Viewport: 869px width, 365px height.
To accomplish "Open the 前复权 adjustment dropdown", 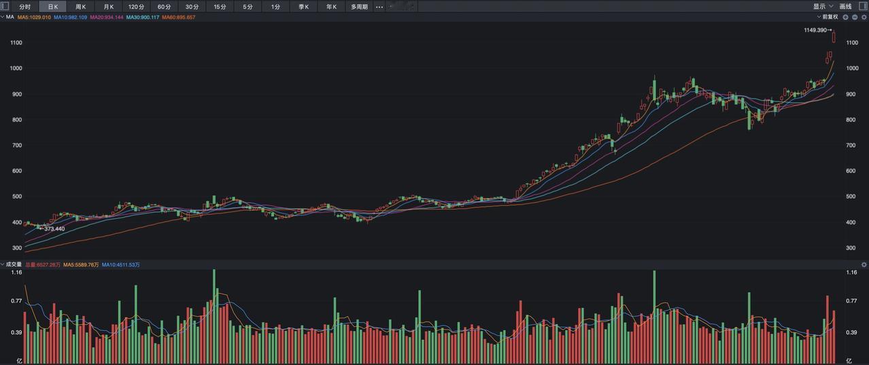I will 828,17.
